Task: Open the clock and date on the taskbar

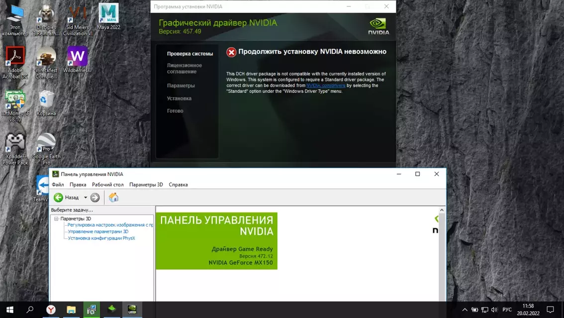Action: (528, 310)
